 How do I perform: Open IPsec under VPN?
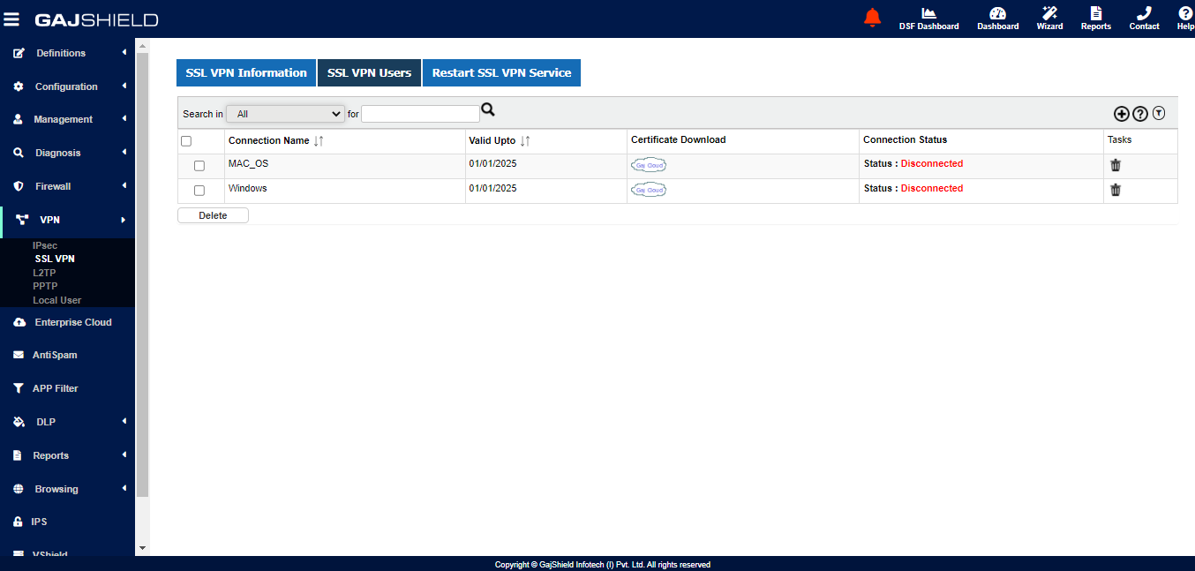pyautogui.click(x=45, y=245)
